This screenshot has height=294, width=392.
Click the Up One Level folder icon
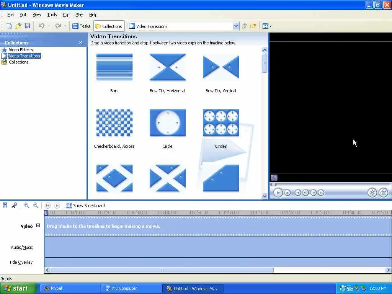245,26
